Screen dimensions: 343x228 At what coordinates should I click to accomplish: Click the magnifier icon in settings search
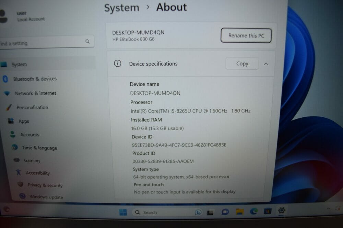pos(88,41)
